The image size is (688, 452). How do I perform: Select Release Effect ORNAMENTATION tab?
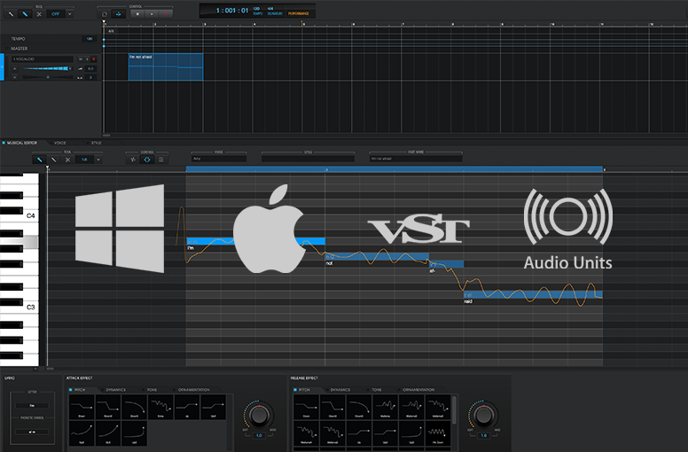click(x=417, y=390)
